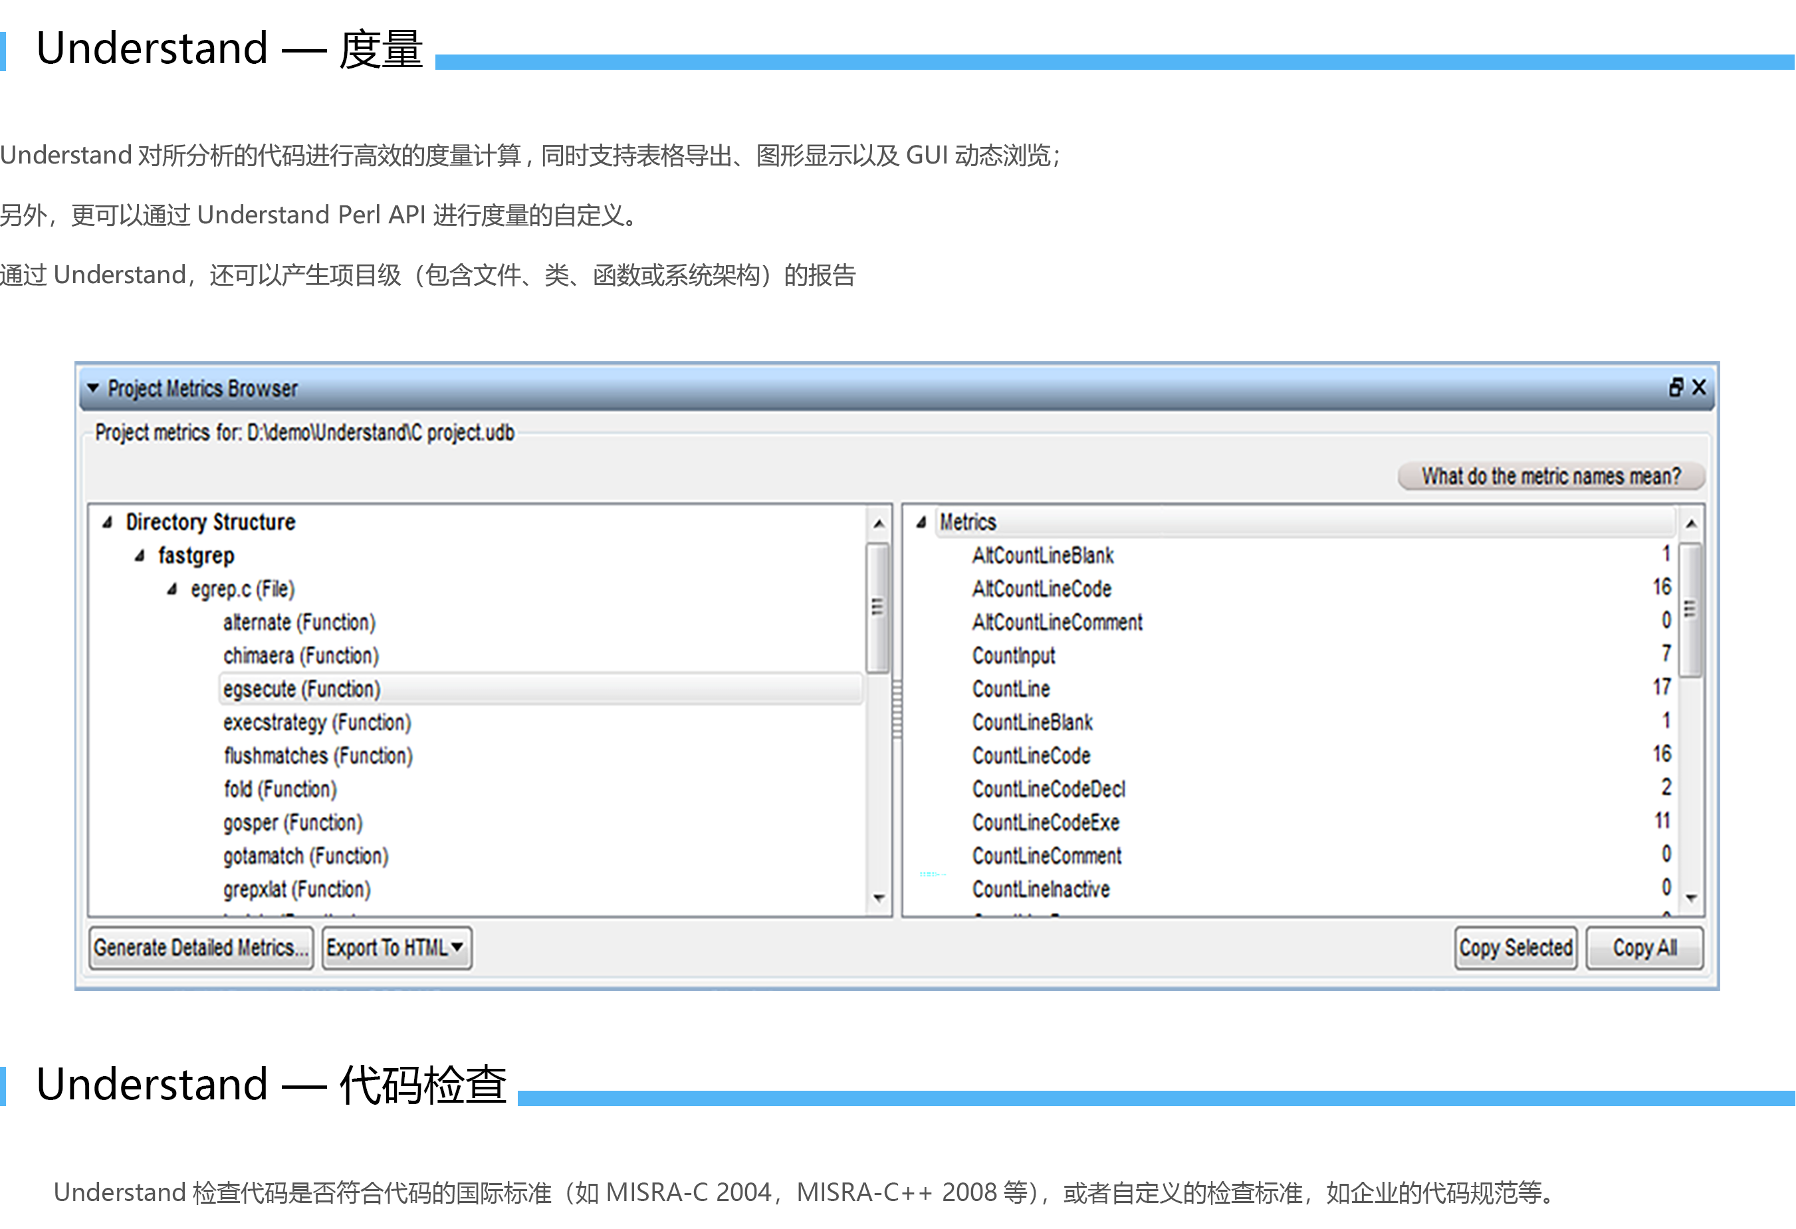
Task: Select the CountLineCode metric row
Action: coord(1031,756)
